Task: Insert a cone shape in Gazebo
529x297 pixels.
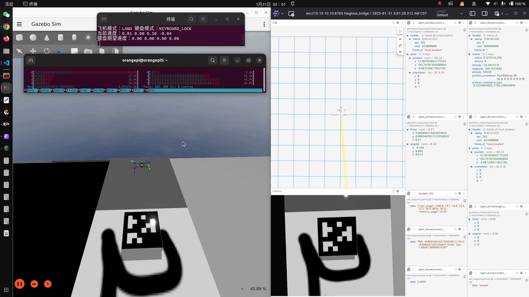Action: pyautogui.click(x=47, y=37)
